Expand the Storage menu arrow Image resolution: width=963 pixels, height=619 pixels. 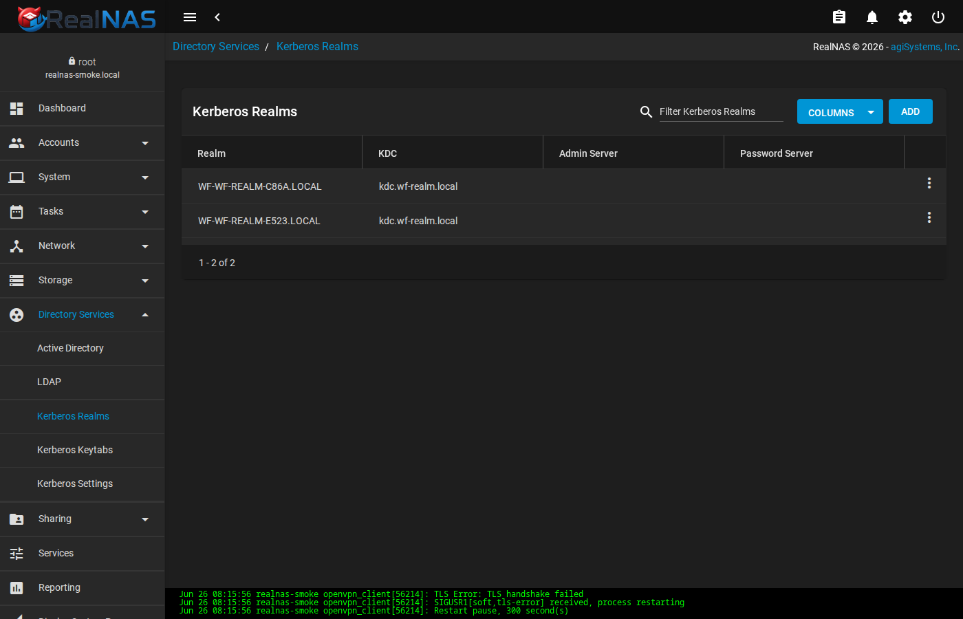tap(145, 281)
